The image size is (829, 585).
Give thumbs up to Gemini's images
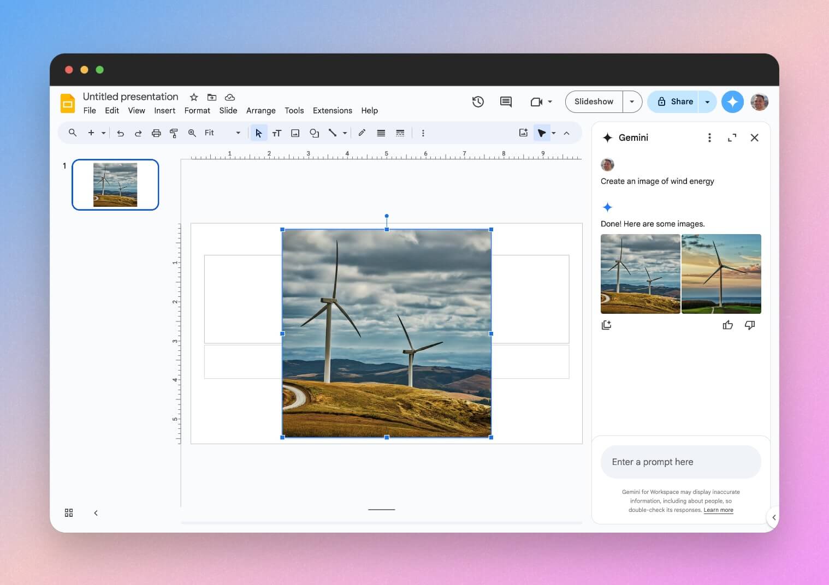click(728, 325)
